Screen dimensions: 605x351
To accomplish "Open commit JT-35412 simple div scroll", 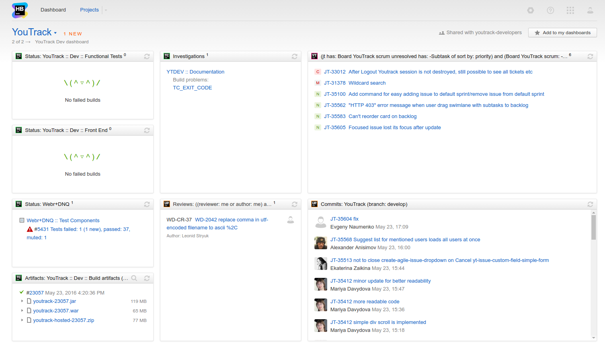I will (378, 322).
